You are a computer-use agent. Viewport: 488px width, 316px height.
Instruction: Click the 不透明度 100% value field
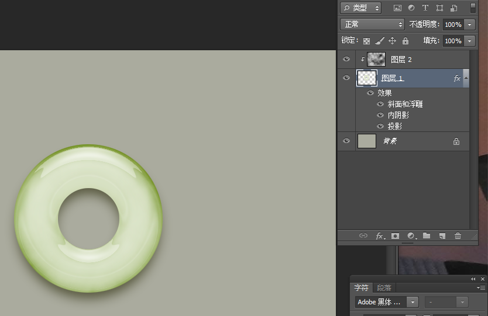coord(453,25)
